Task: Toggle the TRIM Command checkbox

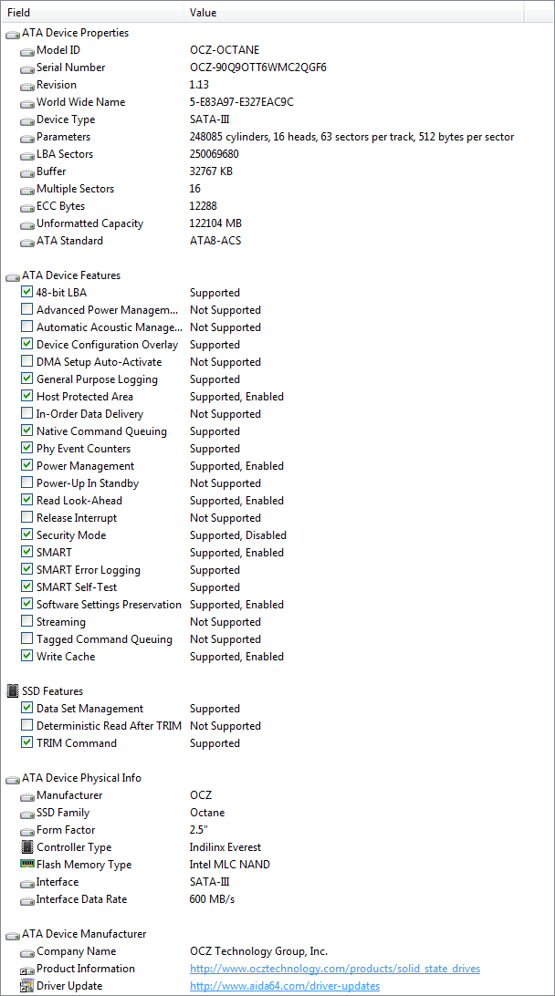Action: [x=26, y=742]
